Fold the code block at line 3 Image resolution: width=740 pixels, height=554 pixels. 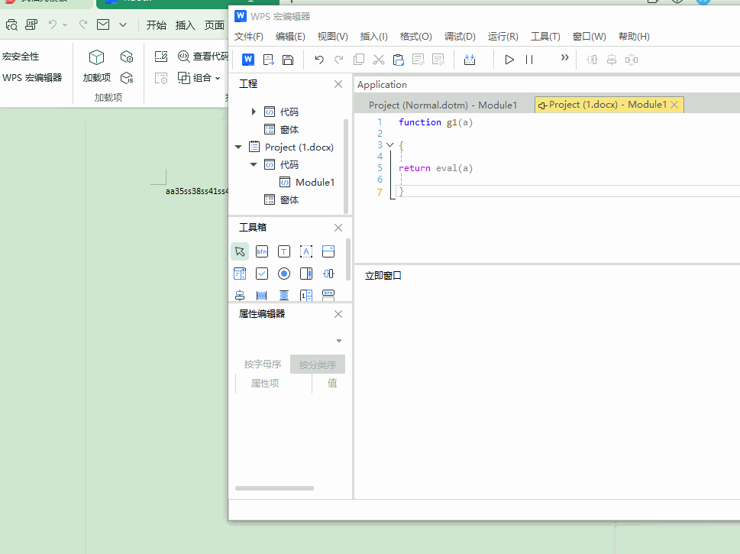(389, 145)
